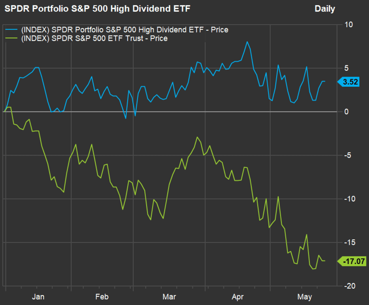Click the blue legend line swatch
Viewport: 369px width, 305px height.
click(x=11, y=30)
